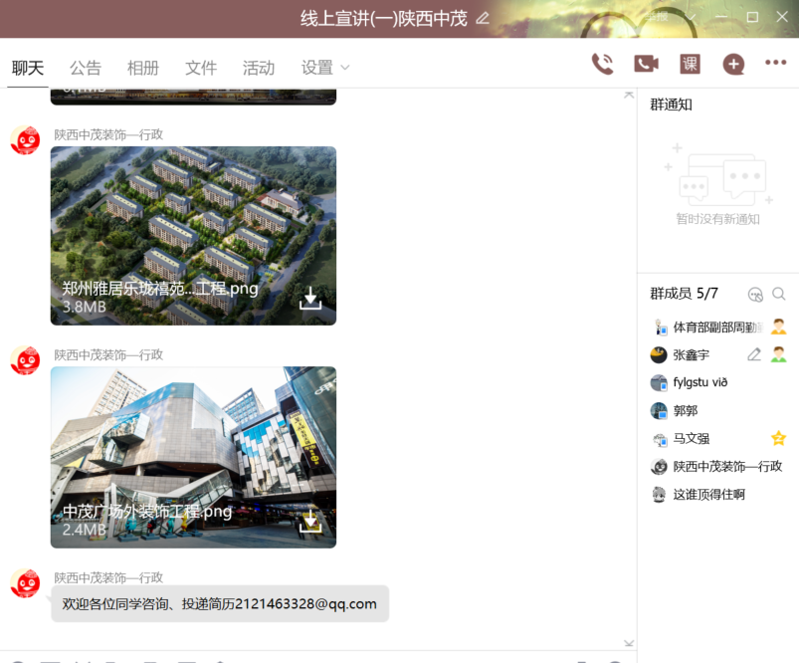
Task: Open the three-dots more options menu
Action: click(x=776, y=63)
